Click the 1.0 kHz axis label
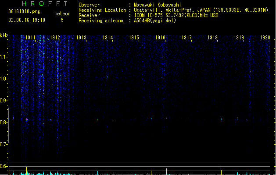Viewport: 276px width, 175px height. coord(4,79)
